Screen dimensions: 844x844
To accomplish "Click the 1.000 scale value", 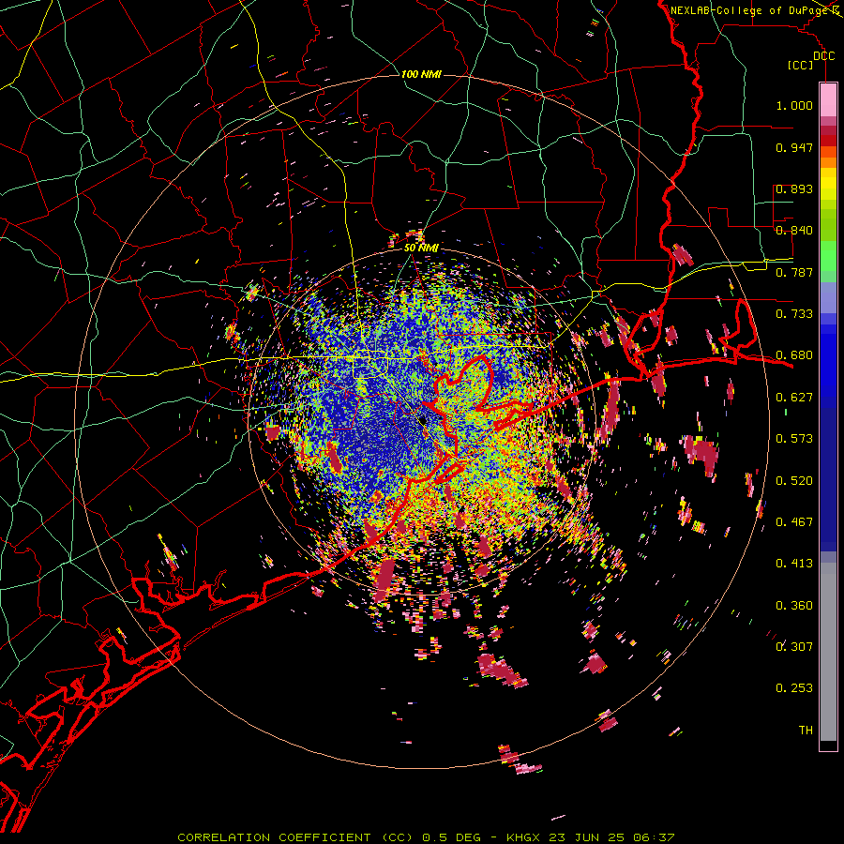I will pyautogui.click(x=794, y=105).
